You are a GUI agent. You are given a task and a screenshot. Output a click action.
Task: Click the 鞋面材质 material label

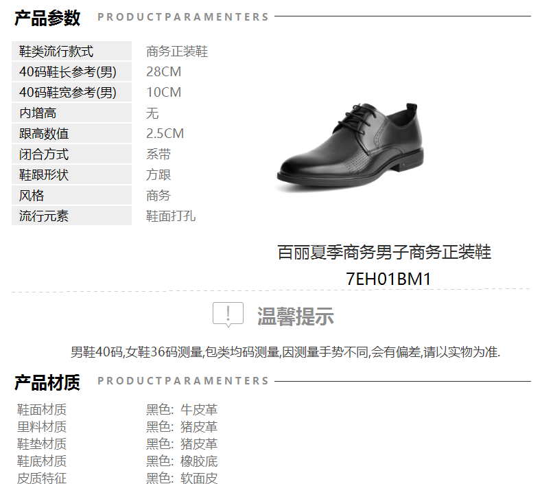coord(41,410)
